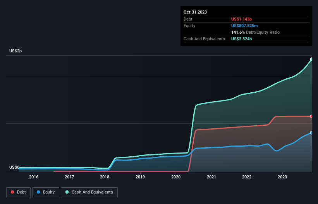
Task: Click the US$0 y-axis label
Action: (x=14, y=167)
